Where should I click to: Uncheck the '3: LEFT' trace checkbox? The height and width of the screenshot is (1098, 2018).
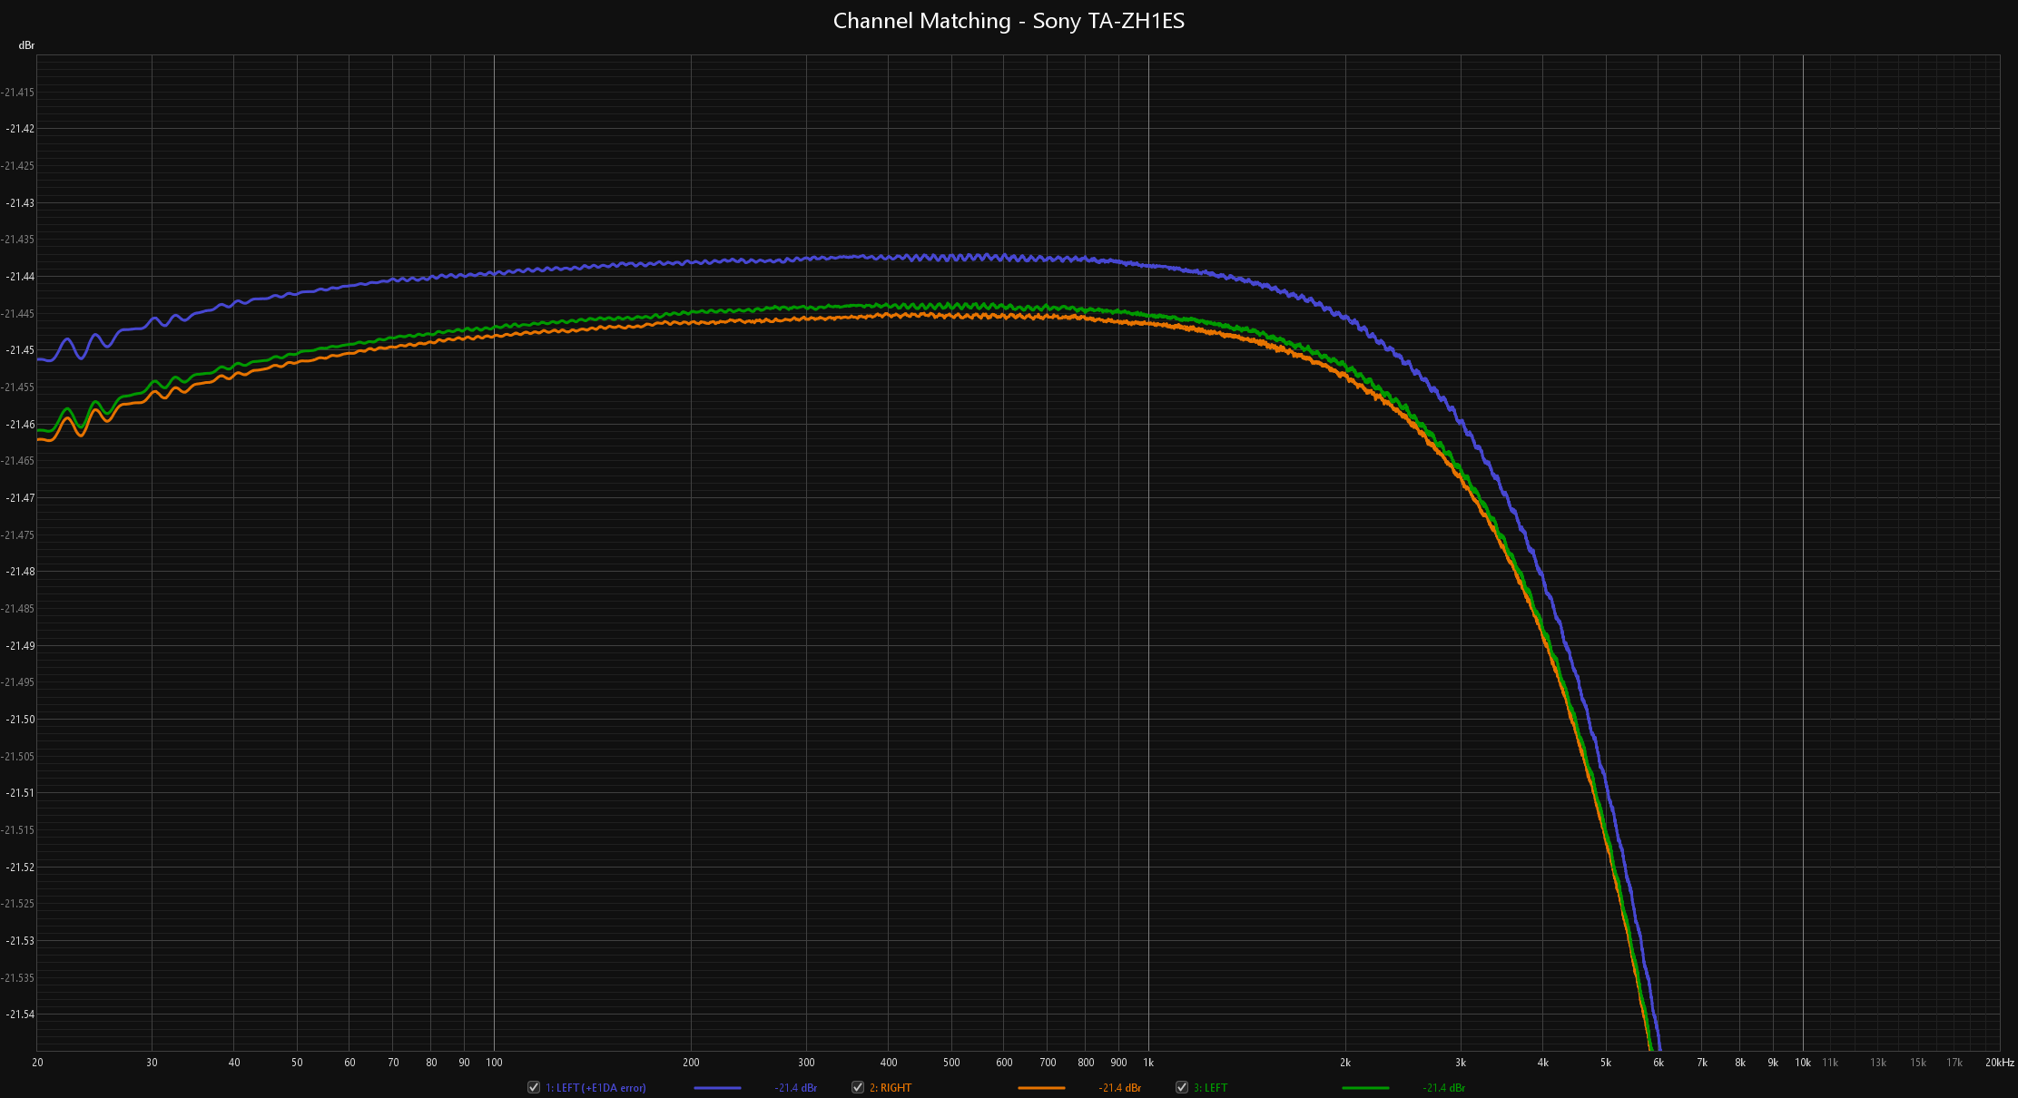click(1182, 1087)
